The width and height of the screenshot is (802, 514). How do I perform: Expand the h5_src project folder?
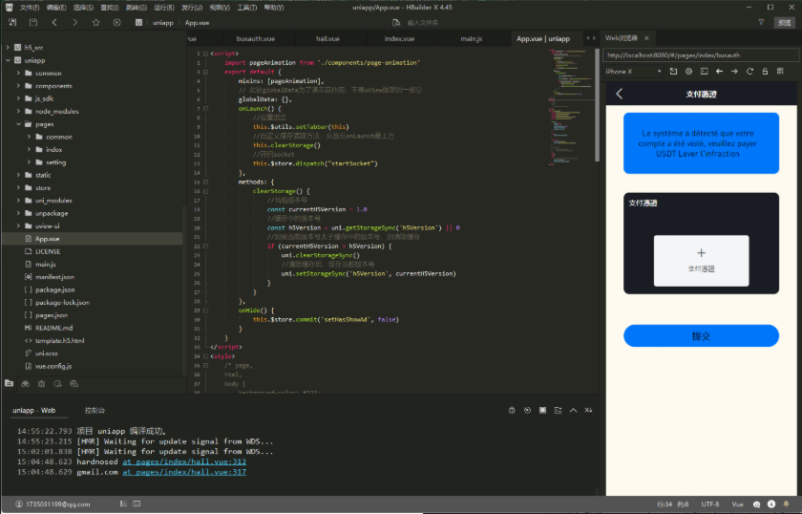pyautogui.click(x=8, y=47)
